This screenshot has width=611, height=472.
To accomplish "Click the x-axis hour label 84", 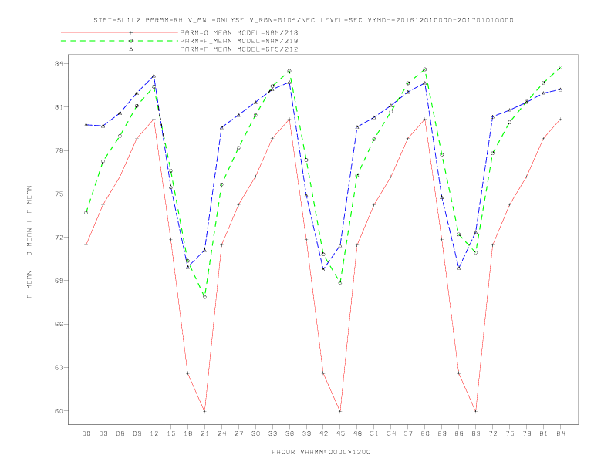I will 561,433.
